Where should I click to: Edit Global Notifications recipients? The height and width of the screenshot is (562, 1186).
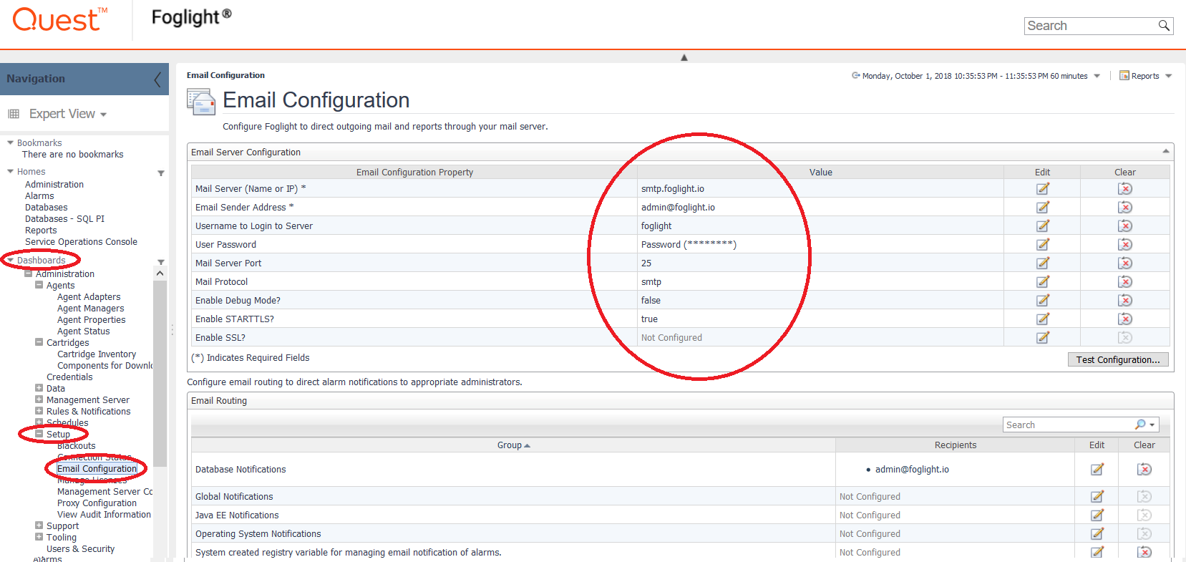click(1097, 496)
